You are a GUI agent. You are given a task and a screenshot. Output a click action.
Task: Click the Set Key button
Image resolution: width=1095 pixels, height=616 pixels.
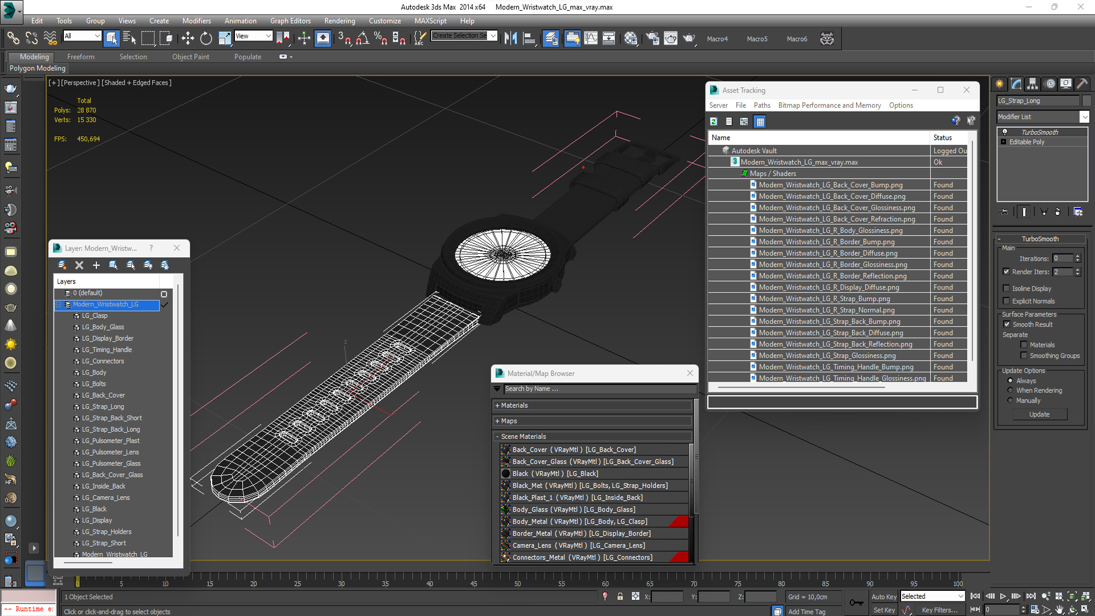[x=883, y=610]
